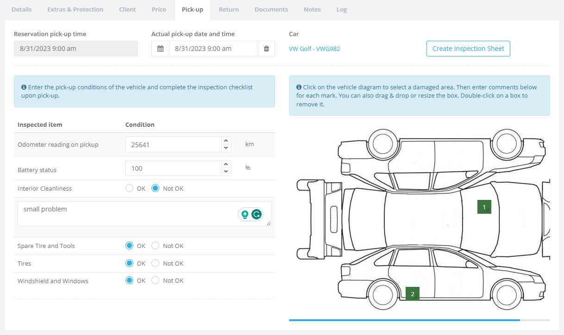The height and width of the screenshot is (335, 564).
Task: Mark Tires as Not OK
Action: pos(156,263)
